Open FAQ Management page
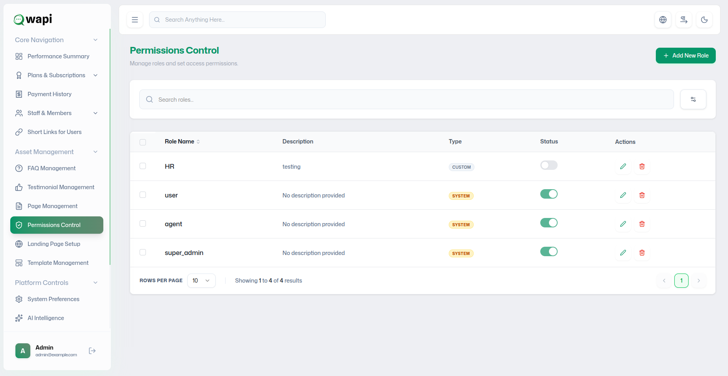Screen dimensions: 728x376 pos(57,168)
